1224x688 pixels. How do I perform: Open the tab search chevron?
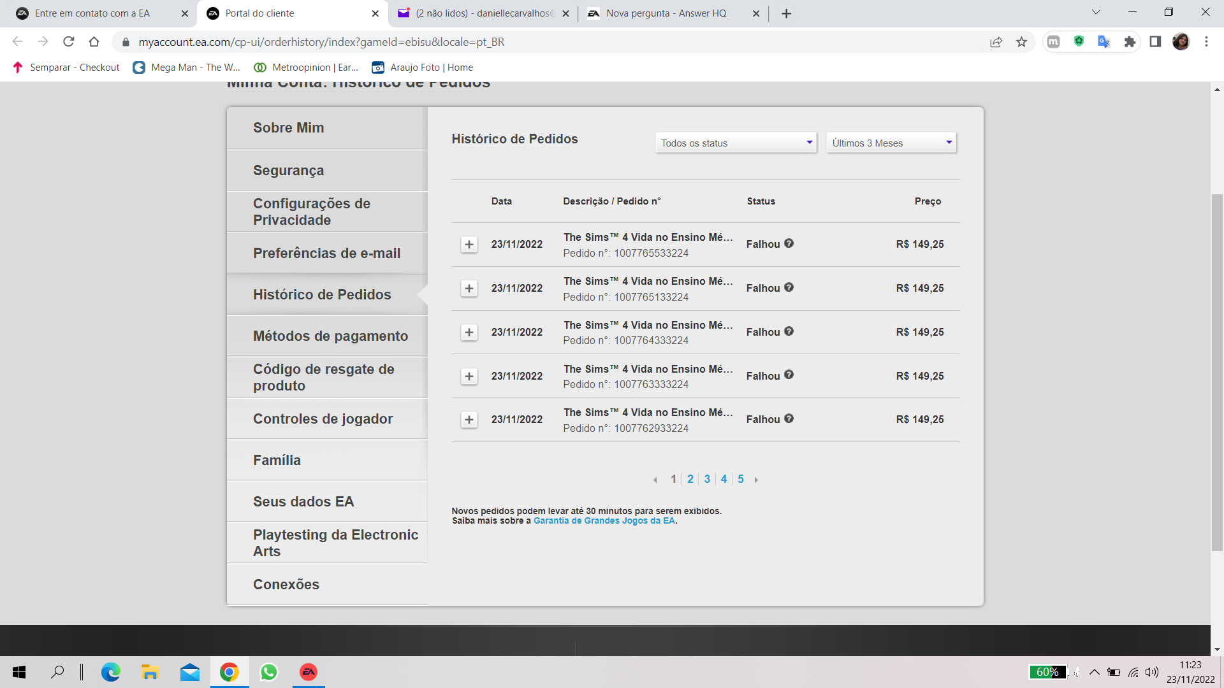pos(1096,12)
